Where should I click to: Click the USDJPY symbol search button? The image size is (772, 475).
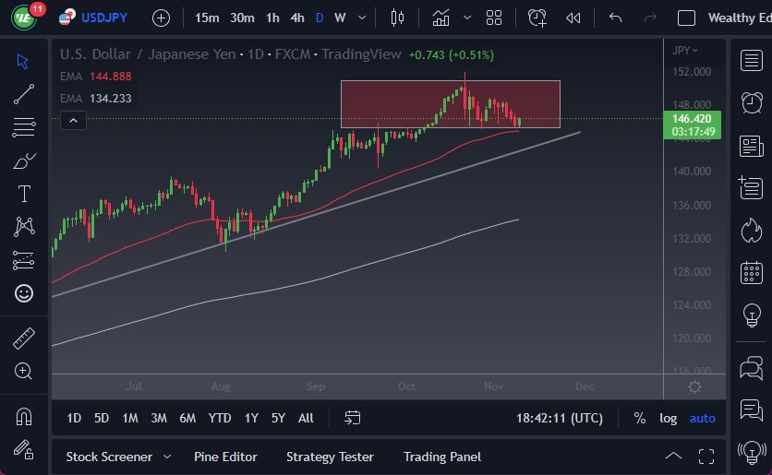click(x=96, y=18)
